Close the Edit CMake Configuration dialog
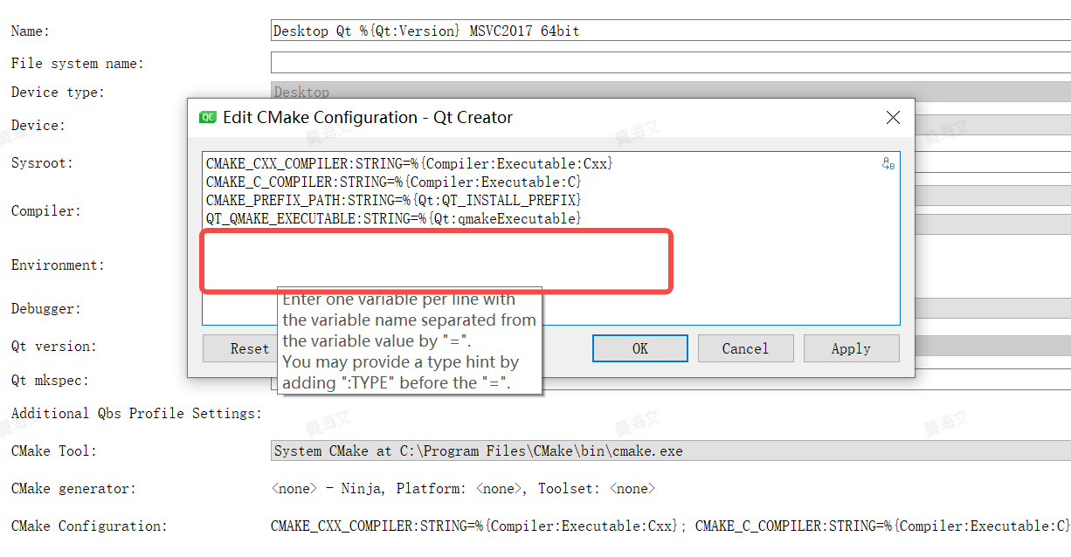The image size is (1071, 557). (x=893, y=118)
